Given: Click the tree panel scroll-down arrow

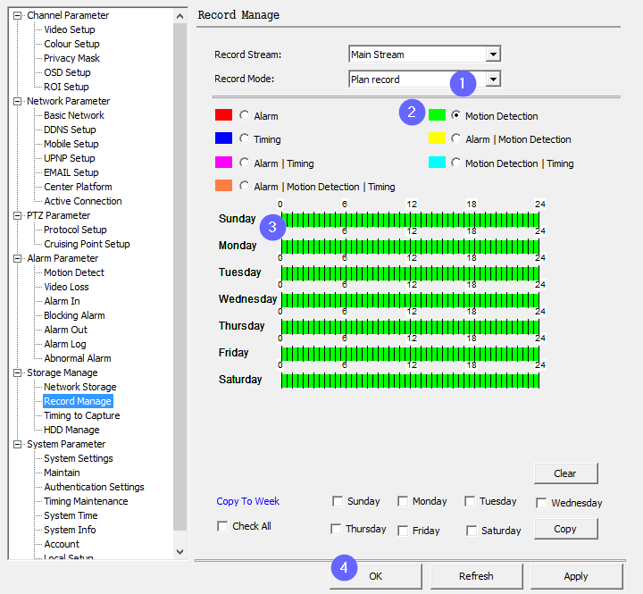Looking at the screenshot, I should click(x=180, y=552).
